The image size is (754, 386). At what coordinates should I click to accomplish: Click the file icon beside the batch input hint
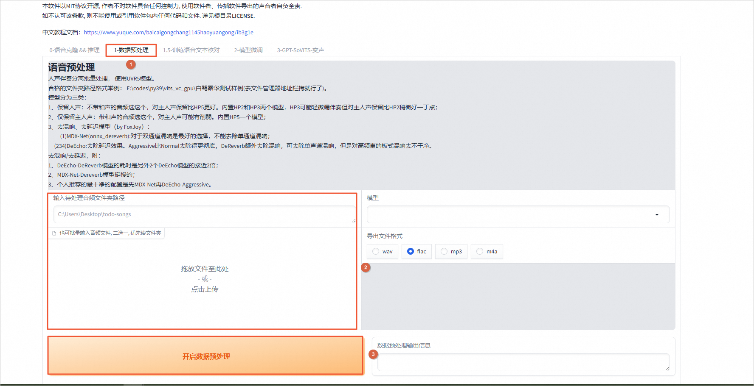(x=54, y=233)
